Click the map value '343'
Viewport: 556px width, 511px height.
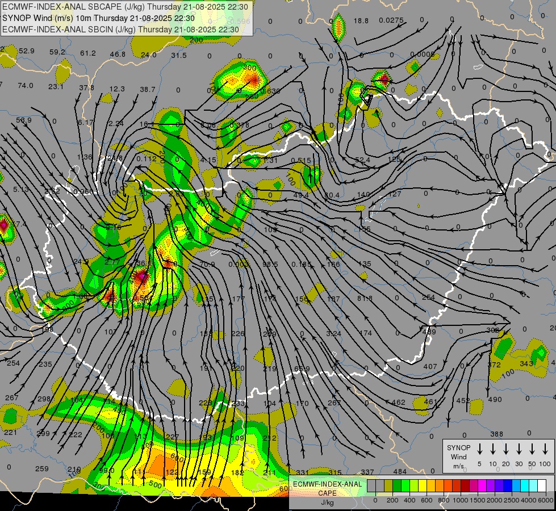[526, 363]
